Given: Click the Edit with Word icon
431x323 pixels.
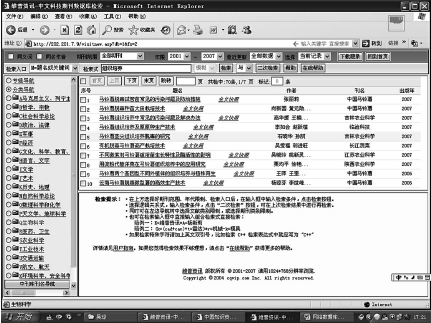Looking at the screenshot, I should 213,30.
